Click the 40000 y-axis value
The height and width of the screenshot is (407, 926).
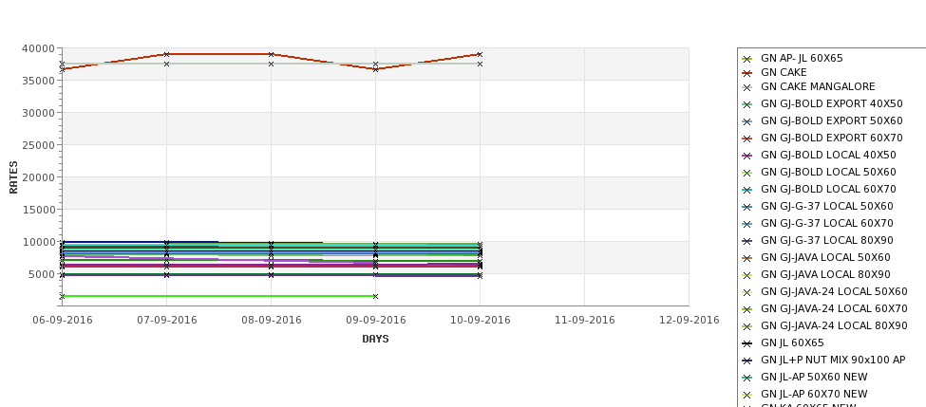pos(39,49)
